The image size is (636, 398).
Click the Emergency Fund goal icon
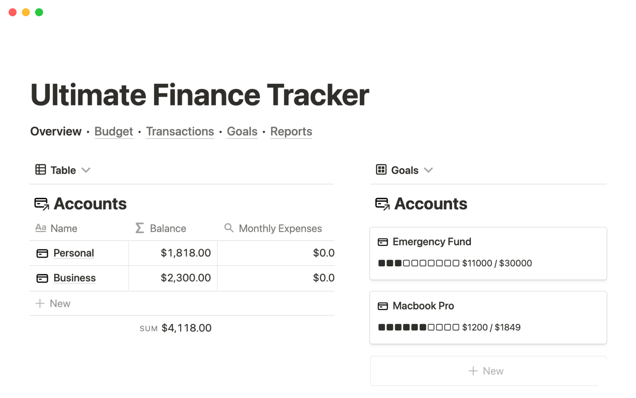click(383, 242)
